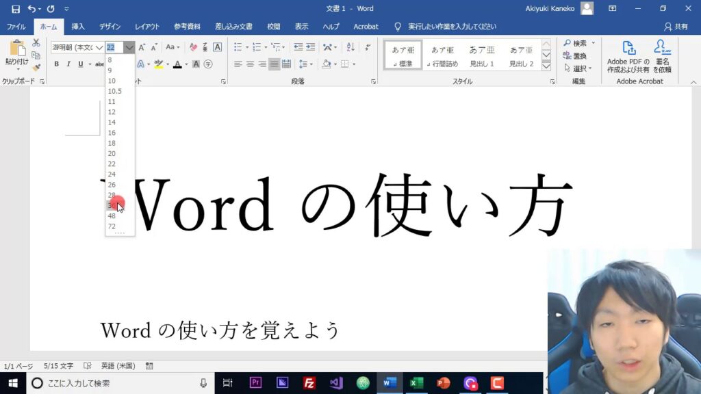
Task: Open the 選択 select dropdown
Action: [x=578, y=68]
